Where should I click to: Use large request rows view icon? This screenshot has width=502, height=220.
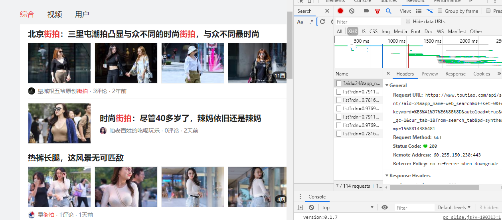[419, 11]
